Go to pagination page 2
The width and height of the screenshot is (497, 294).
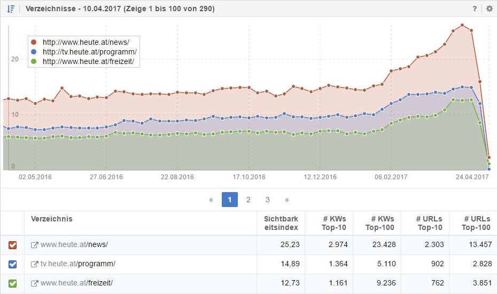coord(248,200)
